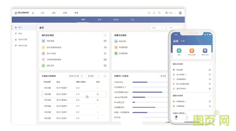Viewport: 236px width, 131px height.
Task: Tap the green station icon on phone
Action: [179, 50]
